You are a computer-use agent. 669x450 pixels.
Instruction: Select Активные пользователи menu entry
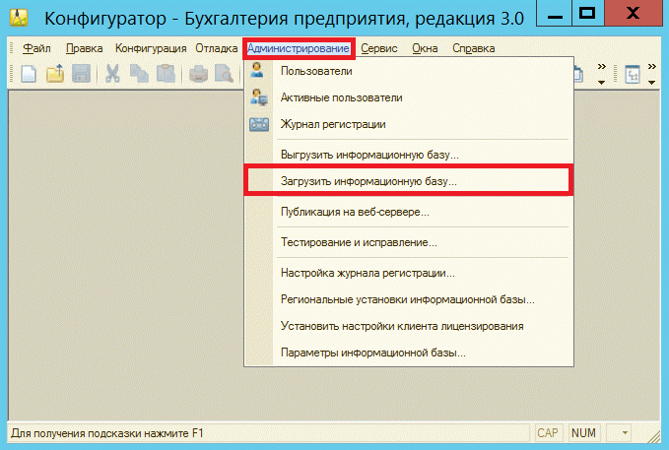coord(409,97)
